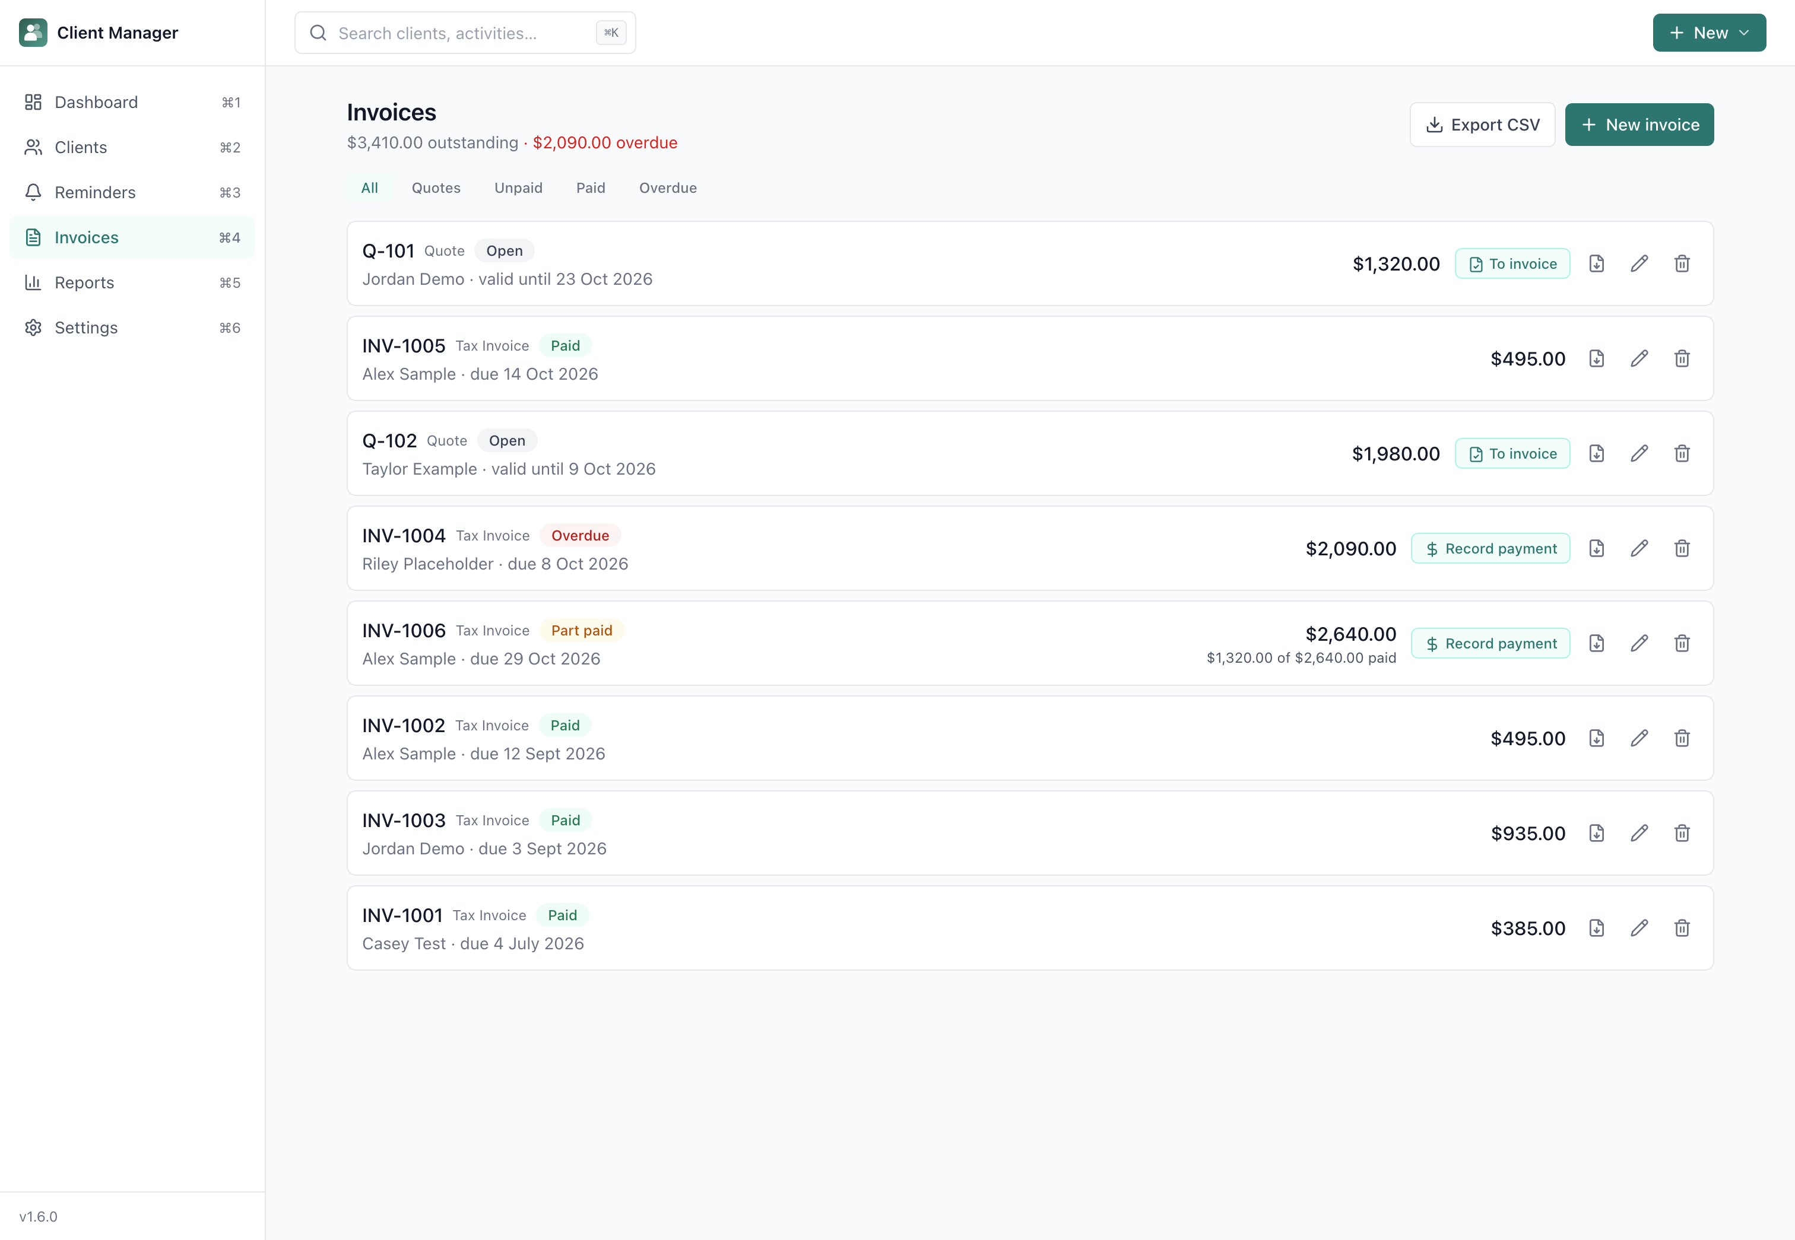Go to Dashboard in sidebar
Viewport: 1795px width, 1240px height.
[x=132, y=103]
